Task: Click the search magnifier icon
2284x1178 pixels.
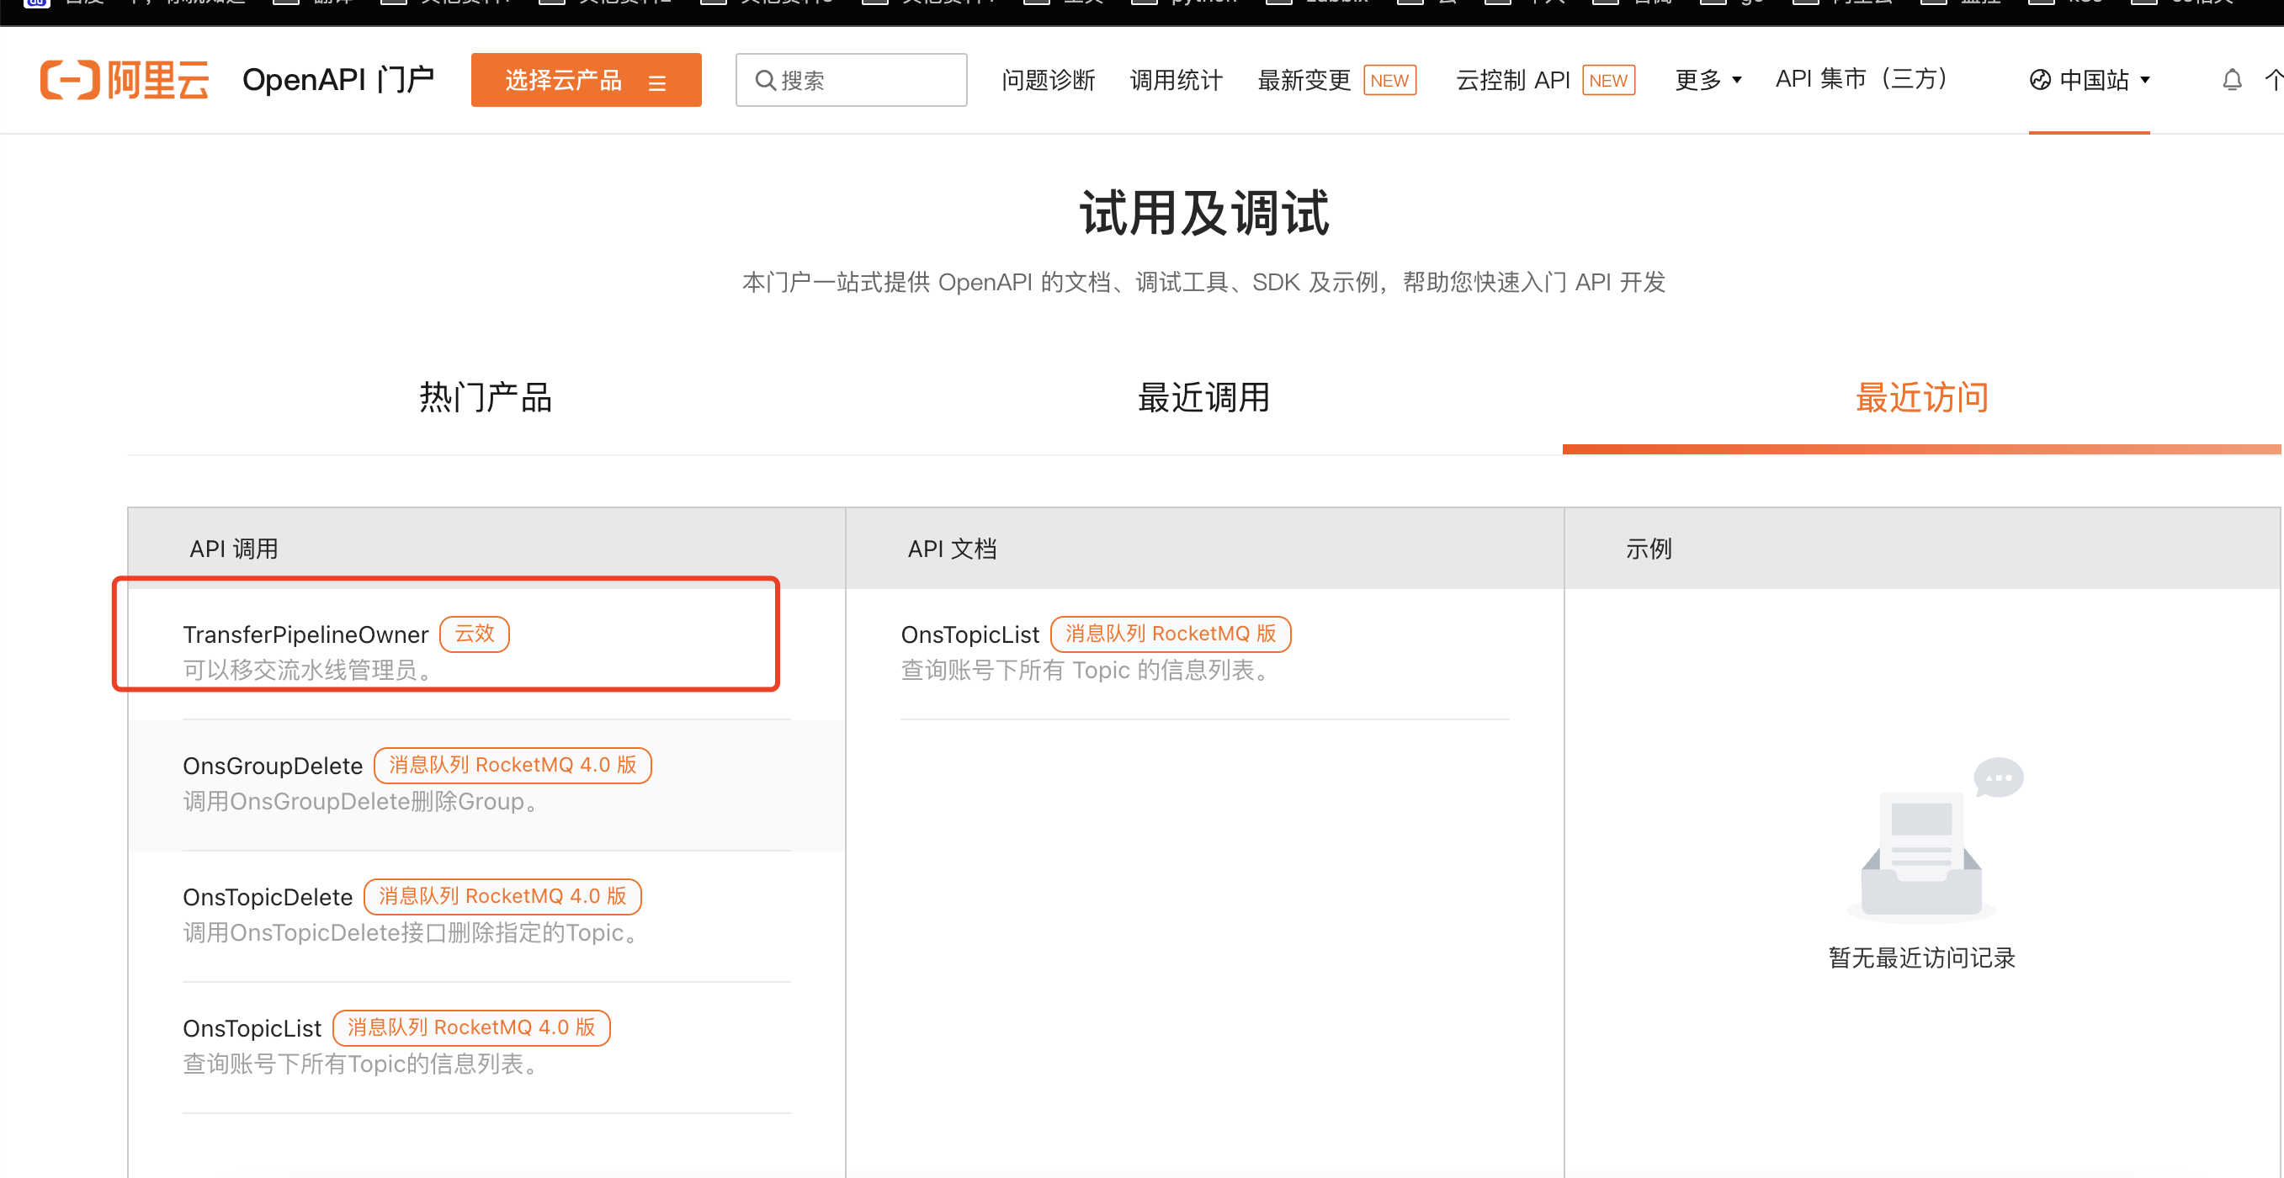Action: (x=764, y=80)
